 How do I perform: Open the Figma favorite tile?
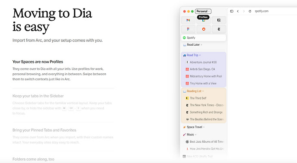(188, 29)
